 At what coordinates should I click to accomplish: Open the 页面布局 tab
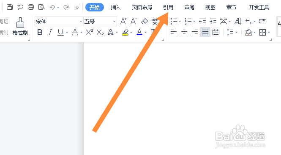(142, 7)
